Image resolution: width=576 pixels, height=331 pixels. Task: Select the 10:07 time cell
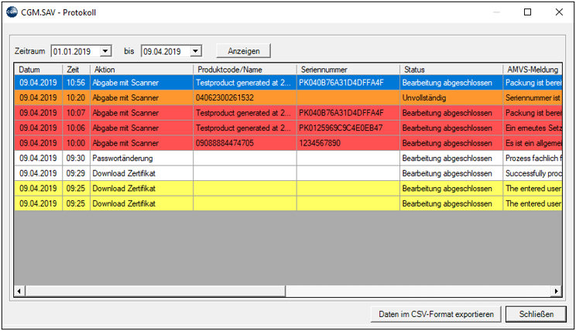[76, 113]
